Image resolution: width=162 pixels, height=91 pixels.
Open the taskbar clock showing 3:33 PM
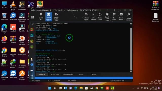[153, 88]
